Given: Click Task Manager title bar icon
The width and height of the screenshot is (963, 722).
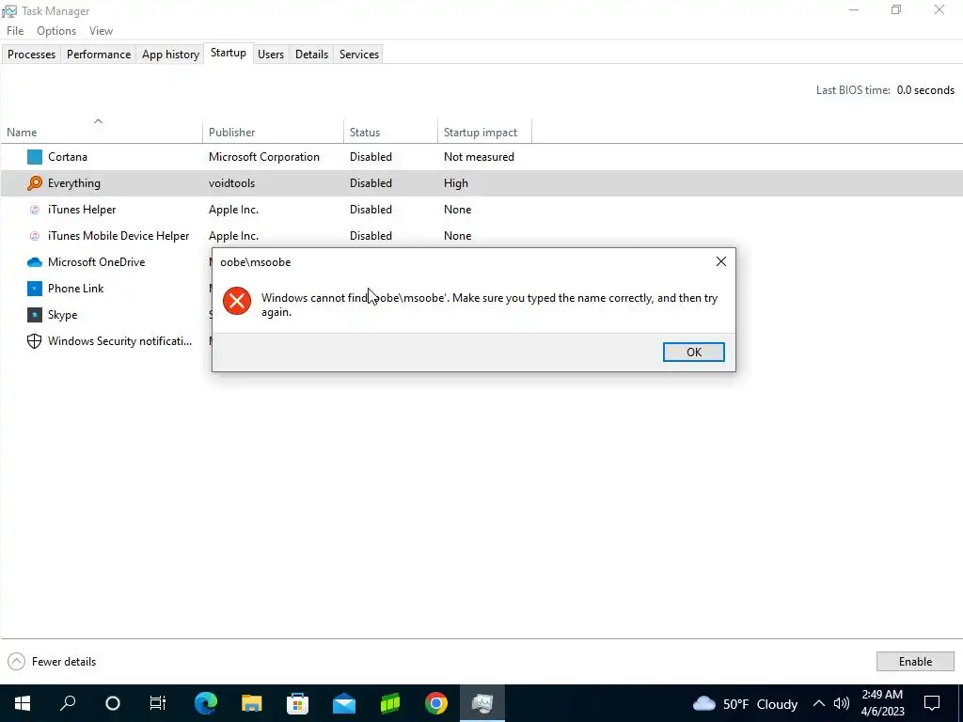Looking at the screenshot, I should [9, 11].
